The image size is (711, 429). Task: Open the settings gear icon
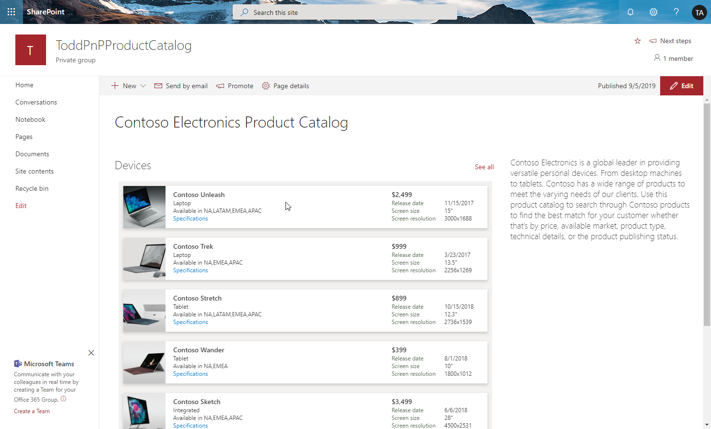(x=653, y=12)
